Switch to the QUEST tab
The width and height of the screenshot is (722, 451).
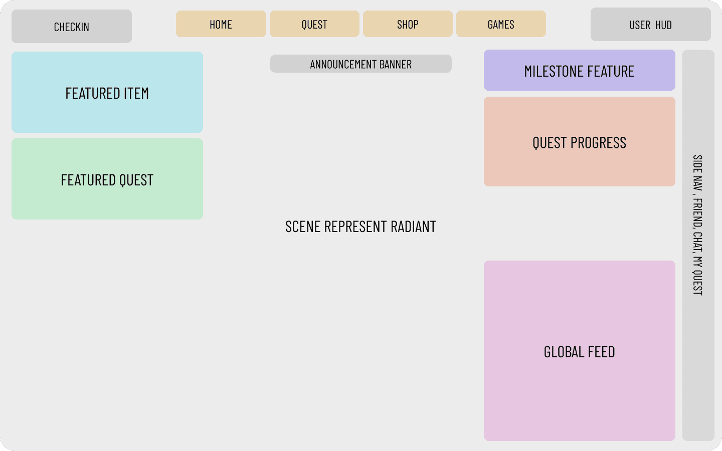[x=314, y=24]
